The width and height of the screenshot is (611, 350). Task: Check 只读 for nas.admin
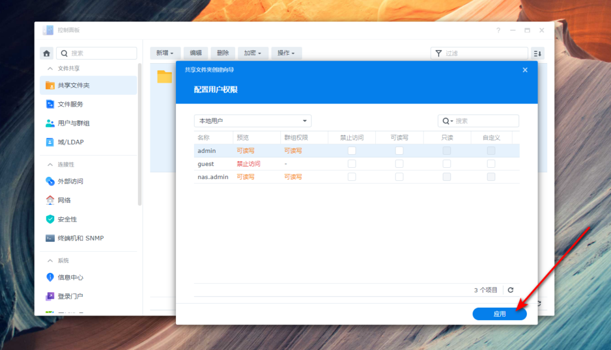447,177
